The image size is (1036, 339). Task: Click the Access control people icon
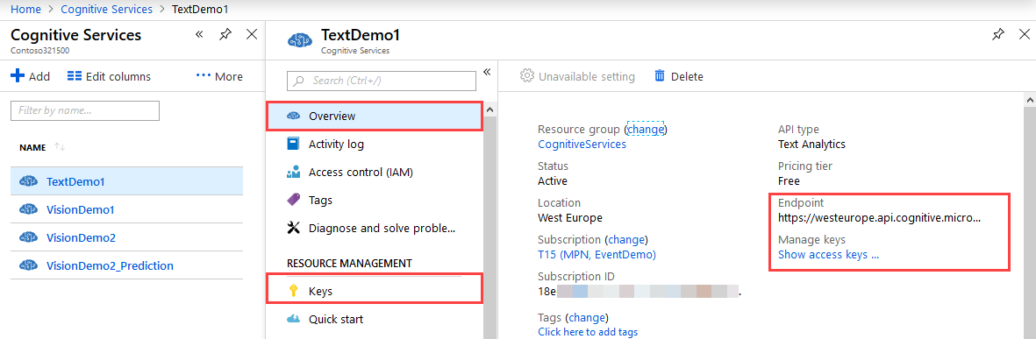pos(293,173)
